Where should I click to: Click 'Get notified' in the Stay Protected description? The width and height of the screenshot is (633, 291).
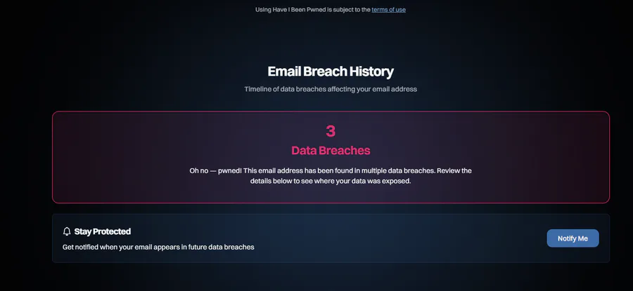tap(80, 247)
